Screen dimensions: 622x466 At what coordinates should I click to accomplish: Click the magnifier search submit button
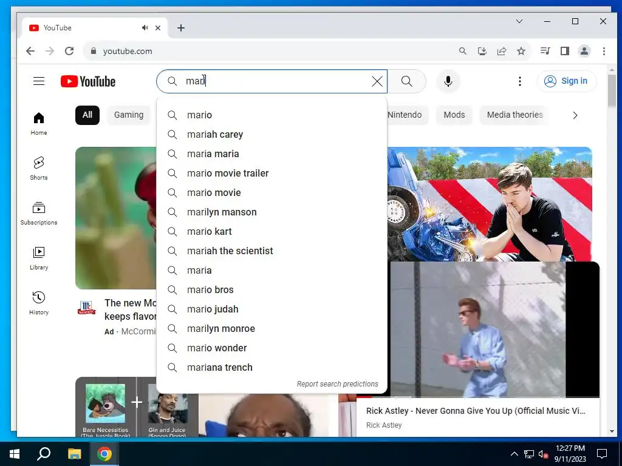pyautogui.click(x=406, y=81)
